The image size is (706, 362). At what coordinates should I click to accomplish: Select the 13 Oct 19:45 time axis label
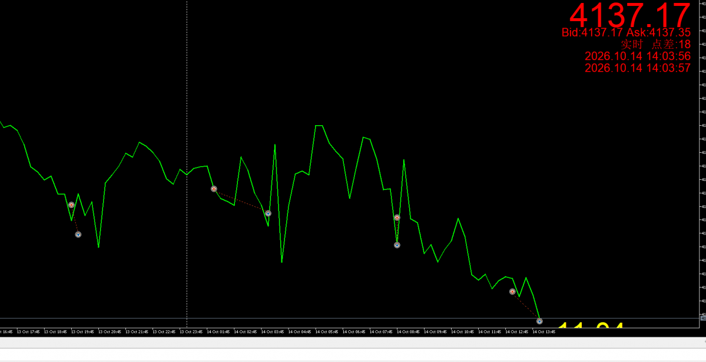click(82, 332)
